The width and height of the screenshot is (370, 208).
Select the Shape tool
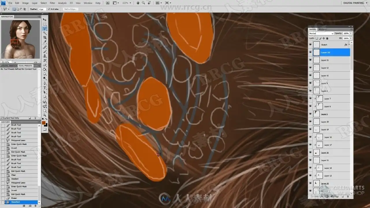coord(45,97)
